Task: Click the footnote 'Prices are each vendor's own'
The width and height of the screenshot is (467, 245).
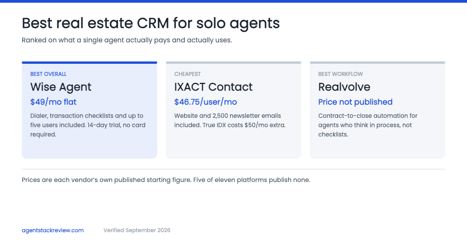Action: tap(166, 180)
